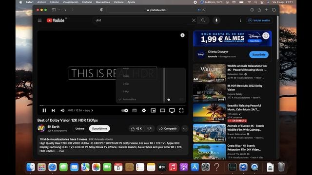Open the Visualización menu

(70, 2)
